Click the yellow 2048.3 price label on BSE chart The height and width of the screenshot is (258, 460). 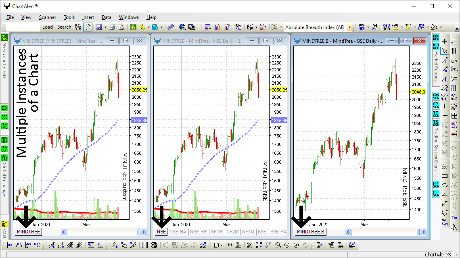click(x=418, y=92)
